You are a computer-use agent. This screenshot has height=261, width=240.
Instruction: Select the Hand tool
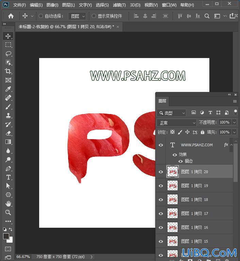(x=8, y=204)
